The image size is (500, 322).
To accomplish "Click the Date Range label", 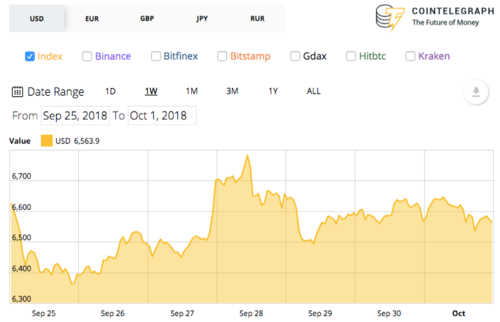I will (56, 92).
